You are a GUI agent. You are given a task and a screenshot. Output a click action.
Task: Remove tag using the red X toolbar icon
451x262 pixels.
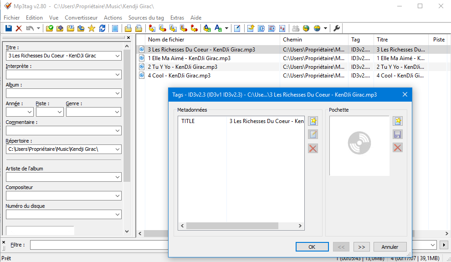tap(19, 28)
